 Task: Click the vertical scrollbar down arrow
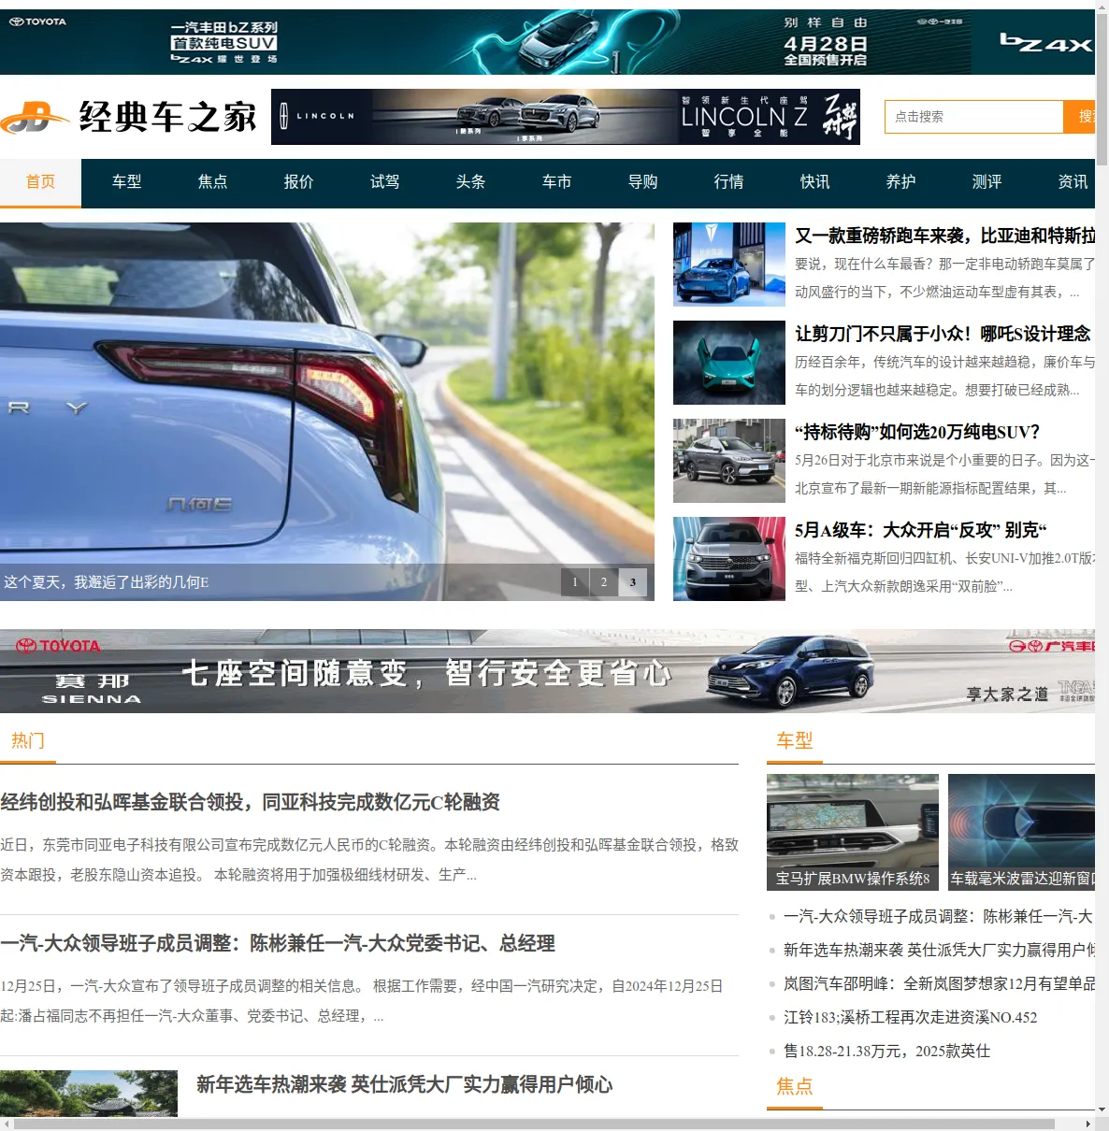1102,1110
